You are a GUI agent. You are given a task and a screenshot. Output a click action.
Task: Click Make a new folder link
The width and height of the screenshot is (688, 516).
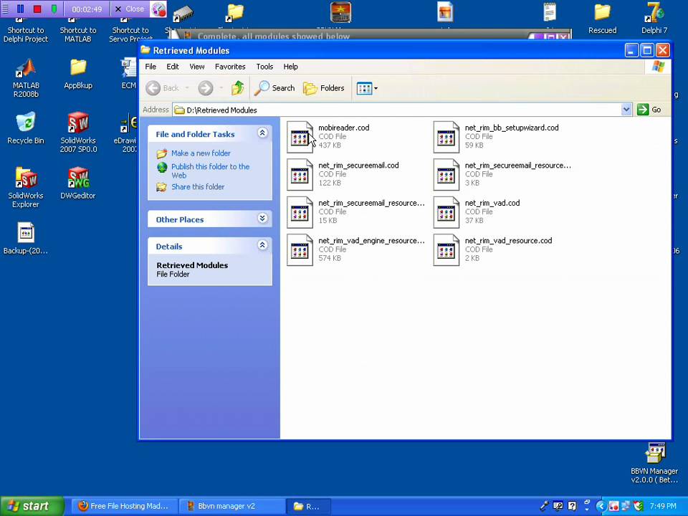[201, 153]
